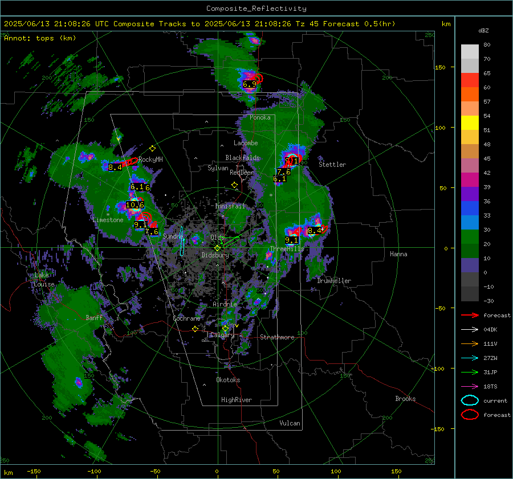Click the cyan current ellipse legend icon

point(470,400)
